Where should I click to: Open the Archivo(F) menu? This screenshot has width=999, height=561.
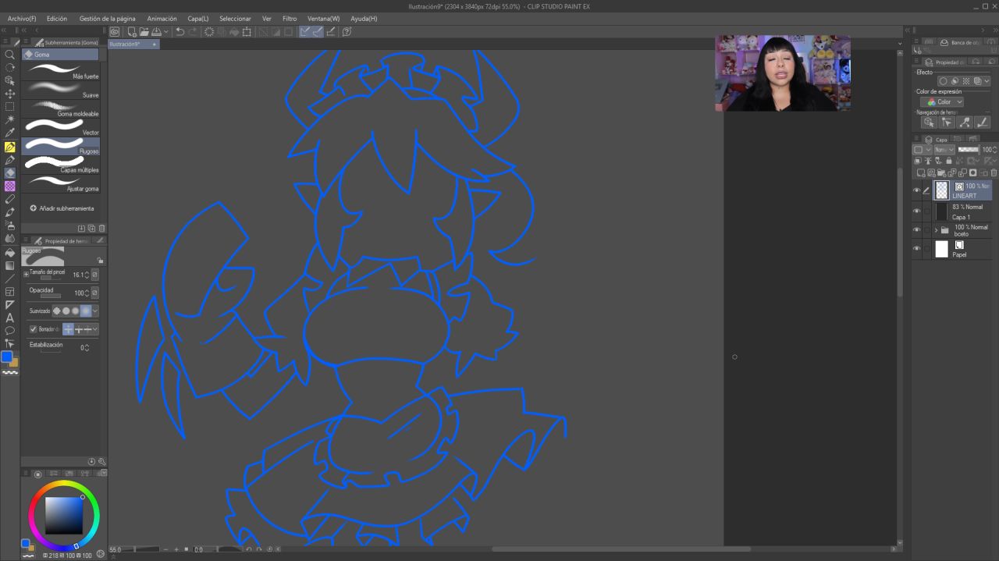coord(22,18)
